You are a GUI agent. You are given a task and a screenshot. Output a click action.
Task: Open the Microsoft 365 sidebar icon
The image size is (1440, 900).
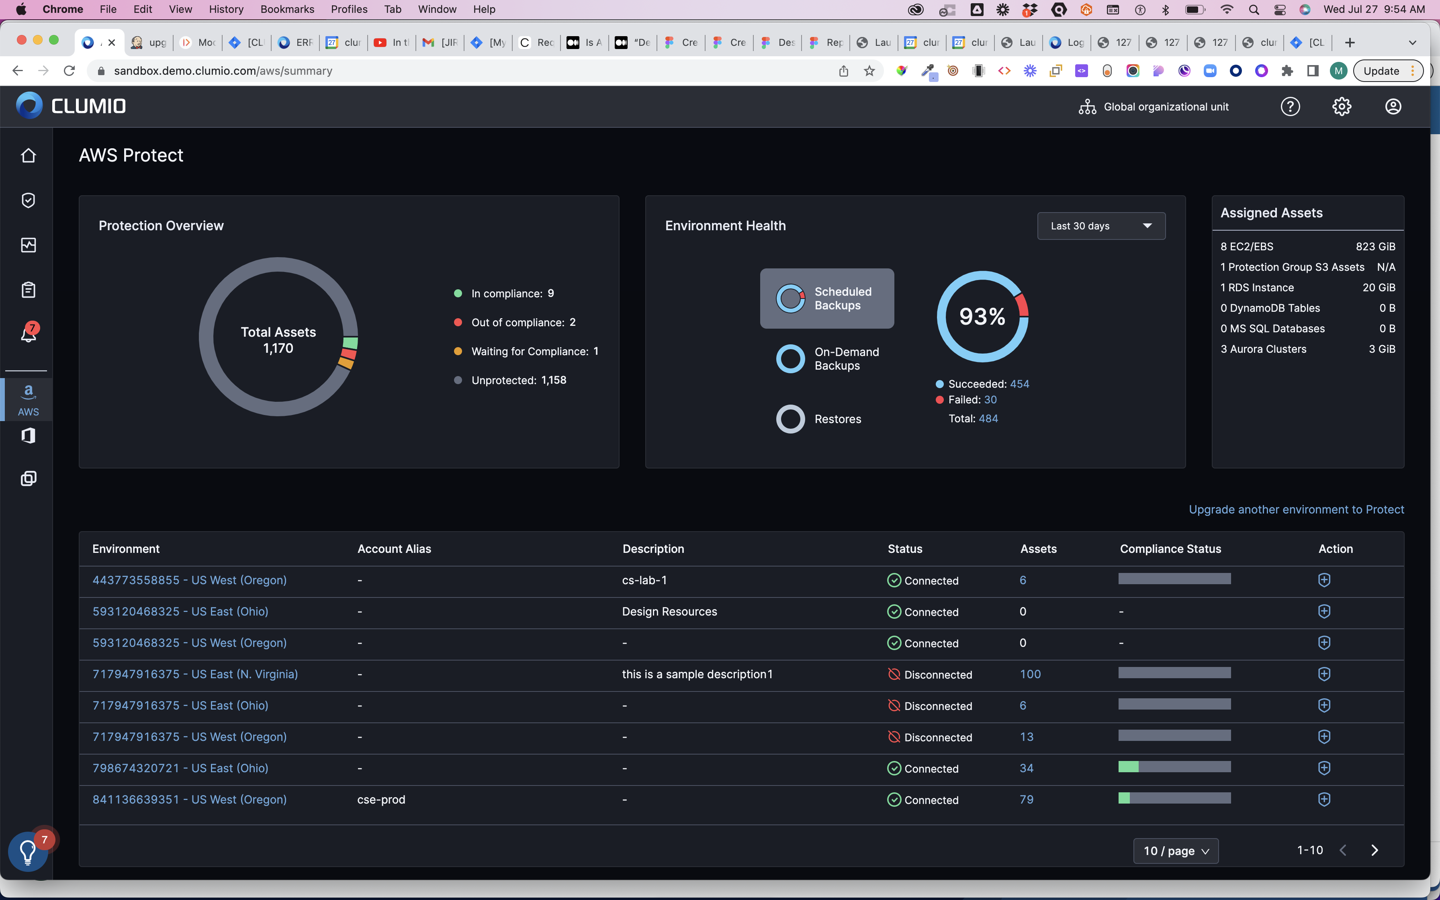point(28,436)
